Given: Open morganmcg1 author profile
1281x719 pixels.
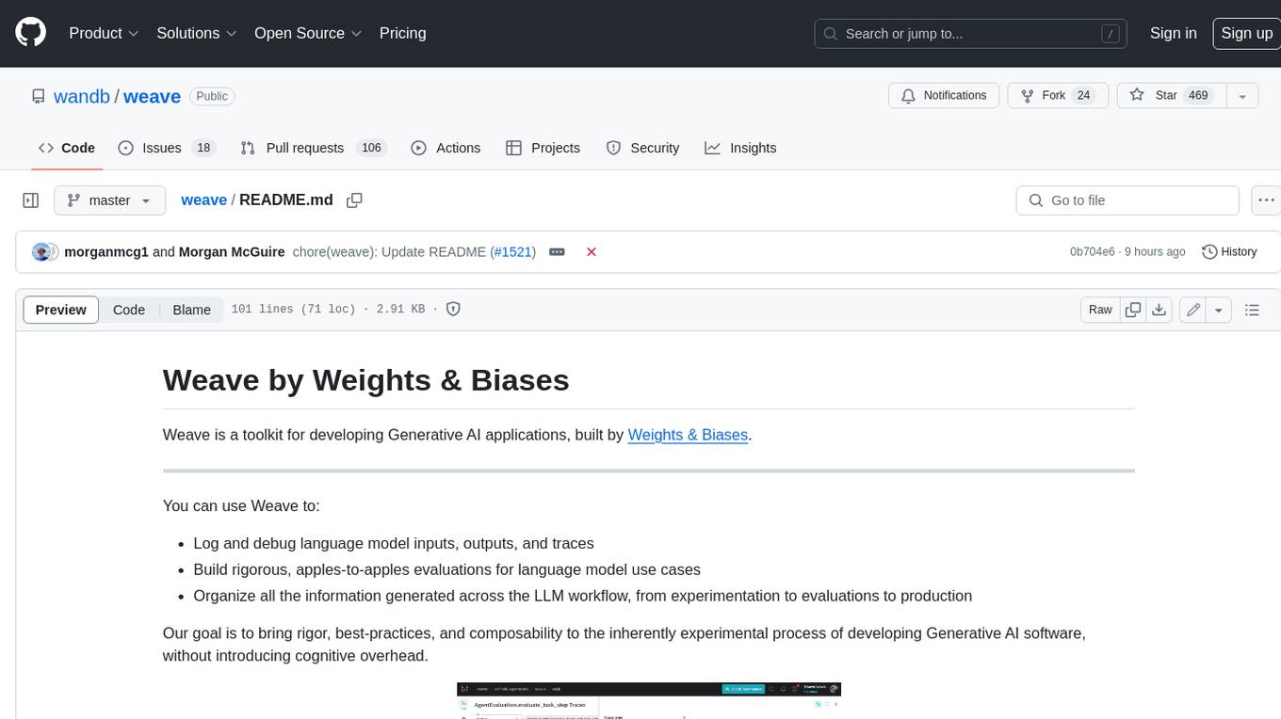Looking at the screenshot, I should point(106,252).
